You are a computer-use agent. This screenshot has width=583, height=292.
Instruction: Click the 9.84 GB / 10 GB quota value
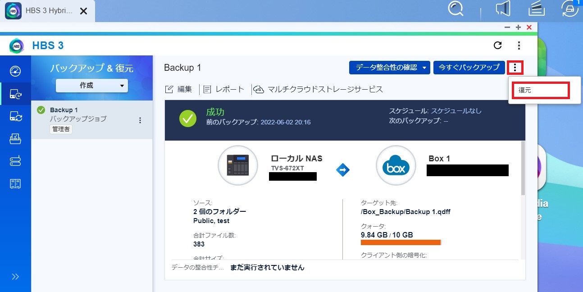tap(387, 235)
